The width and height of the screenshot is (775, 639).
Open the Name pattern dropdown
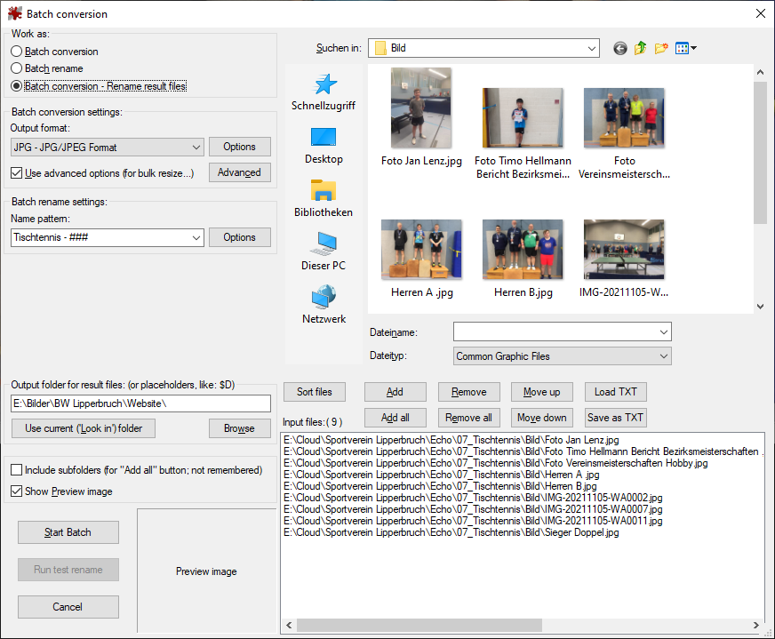196,238
